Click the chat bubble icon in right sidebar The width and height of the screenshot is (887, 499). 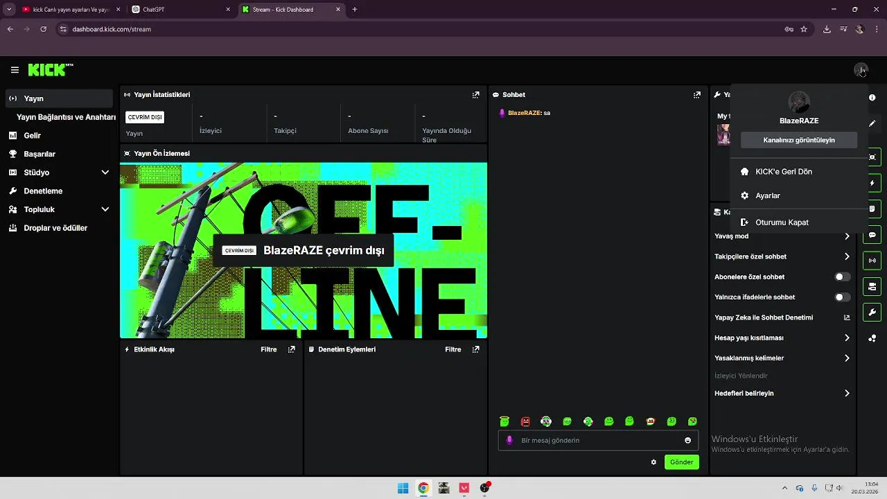pos(872,235)
